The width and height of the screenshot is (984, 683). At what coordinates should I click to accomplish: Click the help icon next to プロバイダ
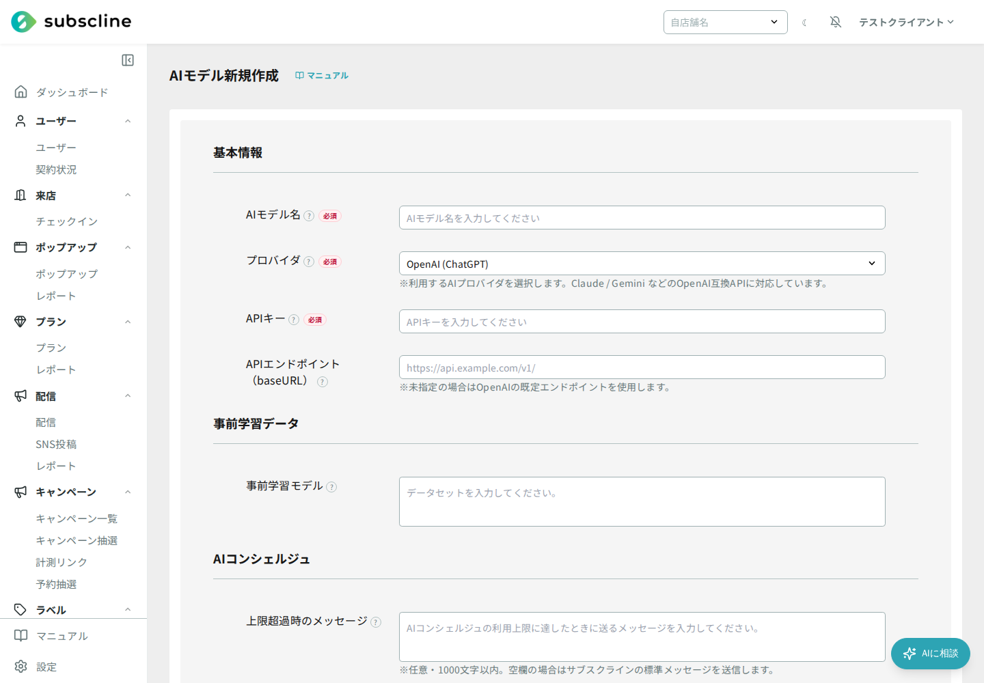click(309, 262)
